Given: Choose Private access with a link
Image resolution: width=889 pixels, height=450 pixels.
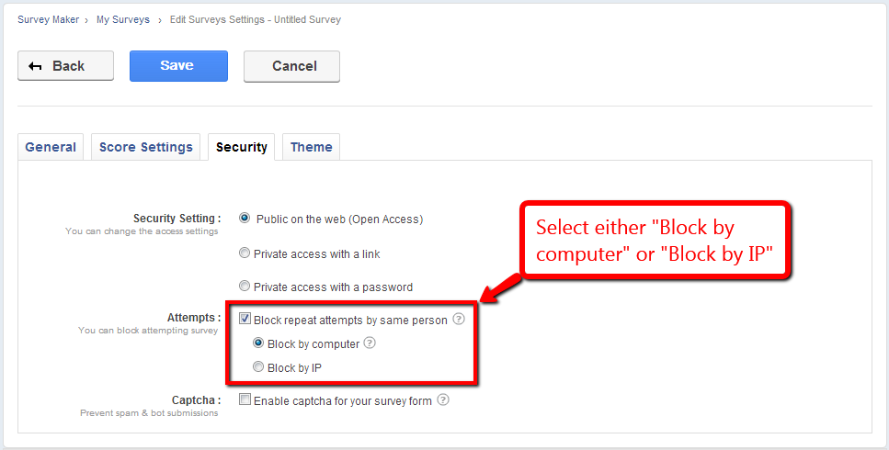Looking at the screenshot, I should (x=245, y=253).
